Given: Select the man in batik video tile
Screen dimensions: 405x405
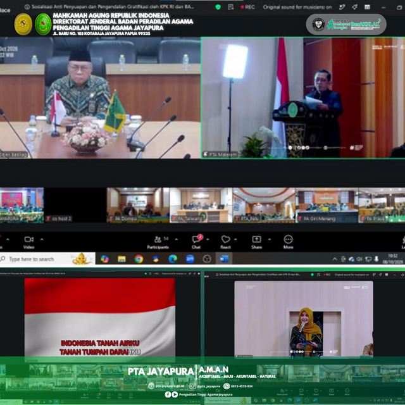Looking at the screenshot, I should click(x=100, y=97).
